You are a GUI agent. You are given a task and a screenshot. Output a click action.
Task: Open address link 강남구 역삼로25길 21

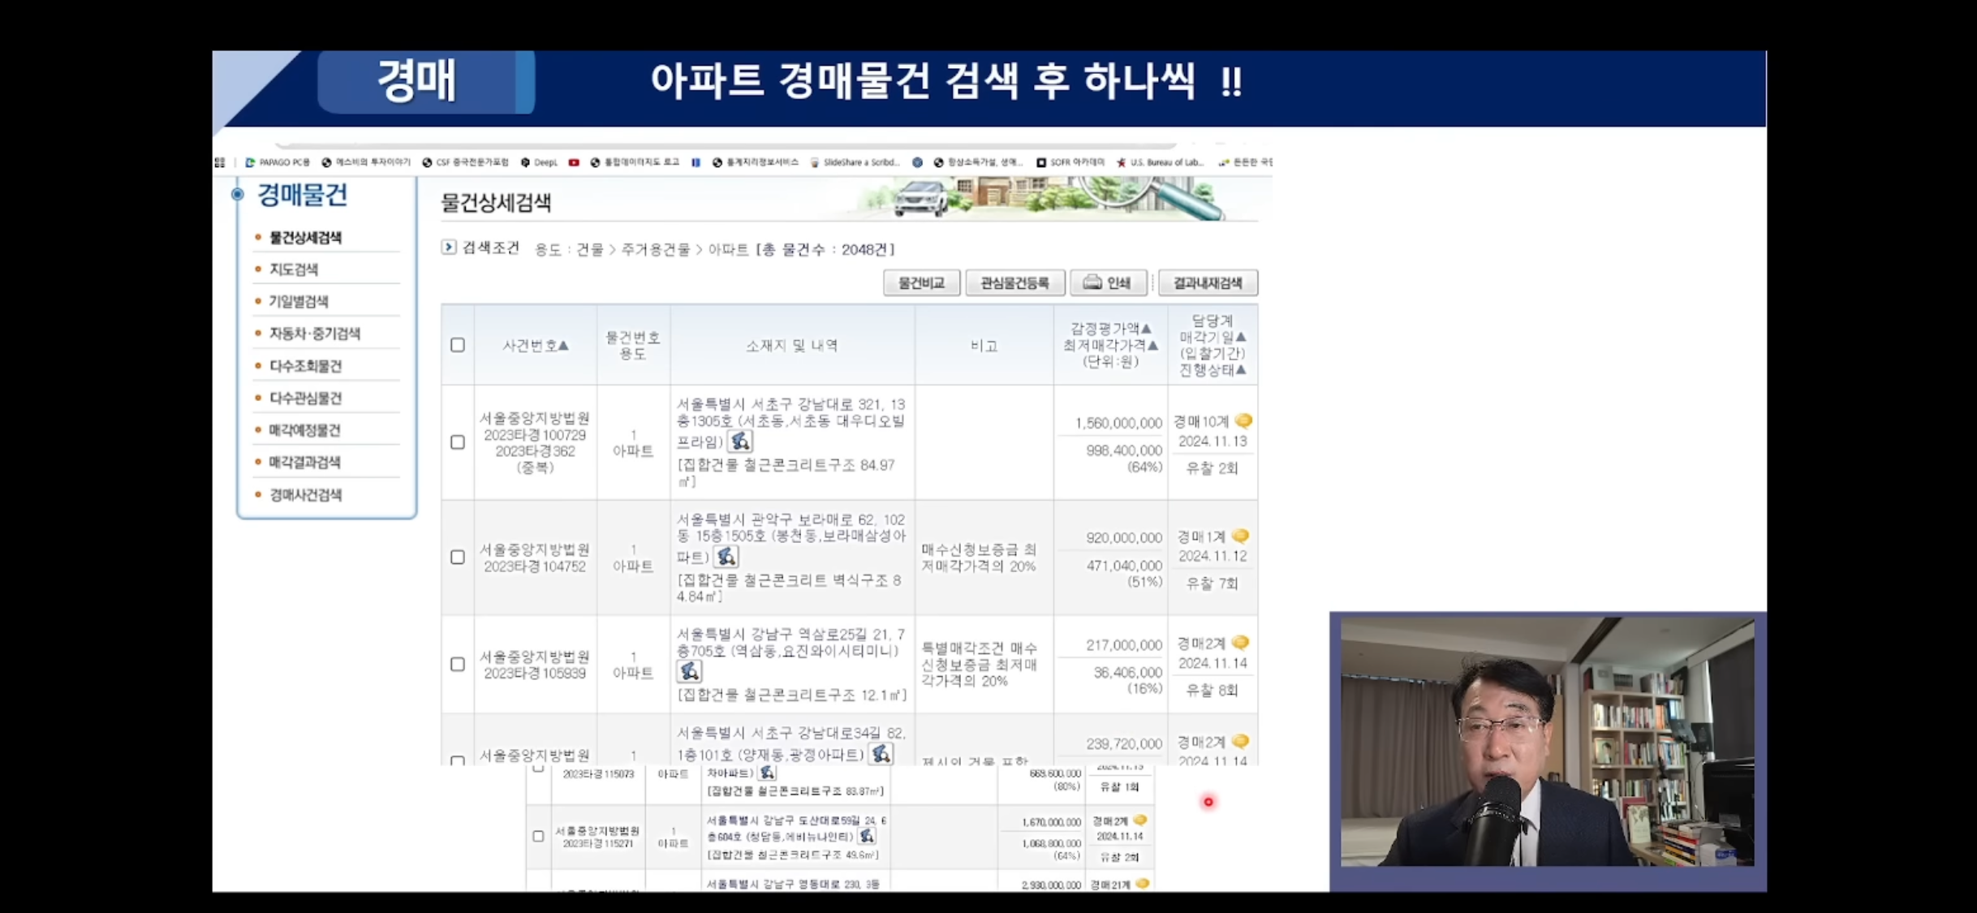(790, 642)
